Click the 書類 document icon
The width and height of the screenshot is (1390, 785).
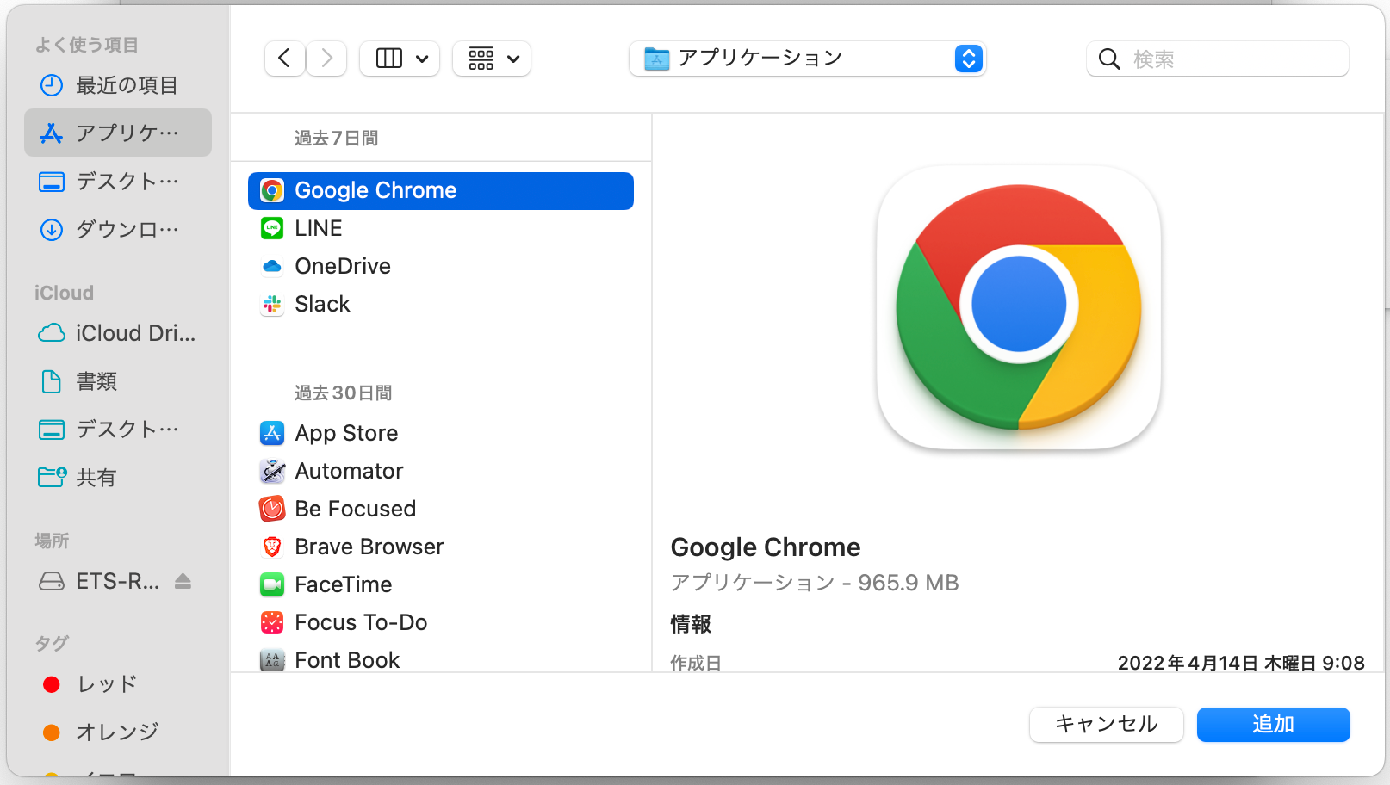[x=52, y=381]
